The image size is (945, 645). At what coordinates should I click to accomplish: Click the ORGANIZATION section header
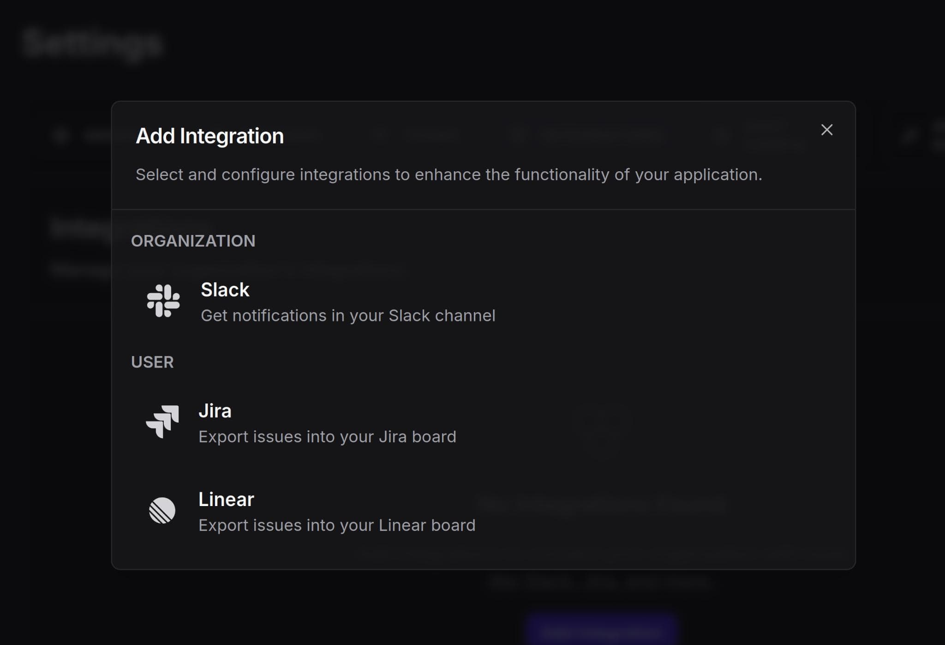coord(193,241)
